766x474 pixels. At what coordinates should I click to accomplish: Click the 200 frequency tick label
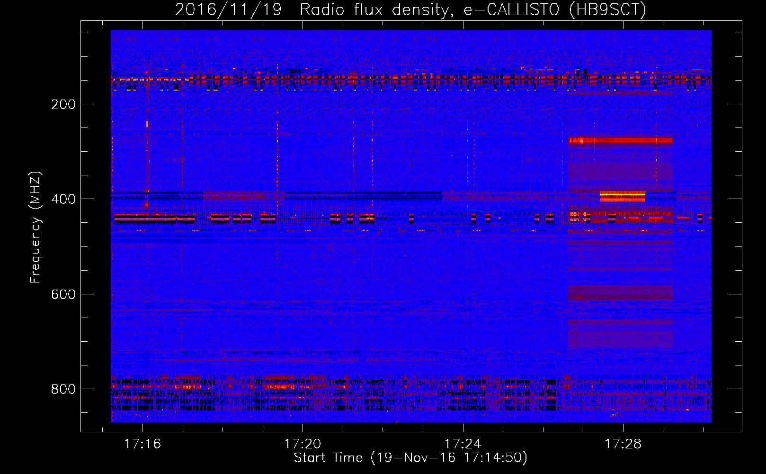point(63,104)
